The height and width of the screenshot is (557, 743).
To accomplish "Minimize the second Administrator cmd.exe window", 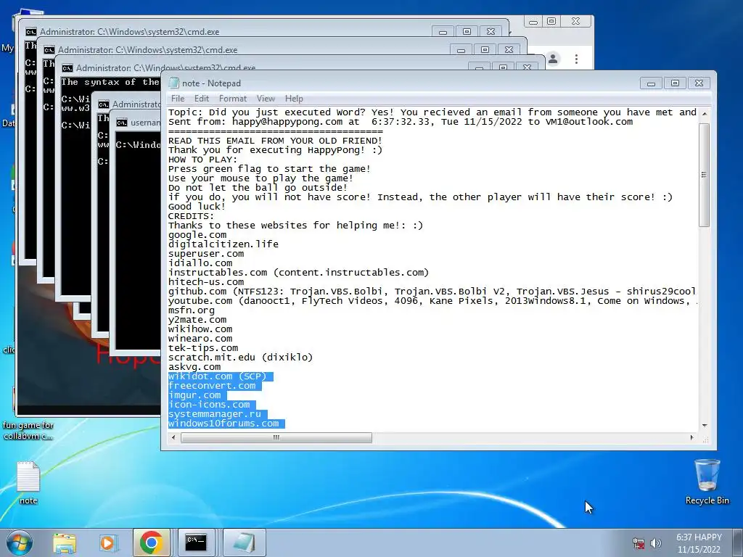I will coord(461,50).
